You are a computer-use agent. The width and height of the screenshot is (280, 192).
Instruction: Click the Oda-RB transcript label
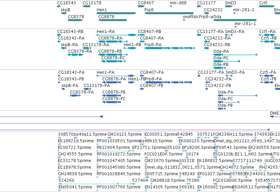(x=221, y=65)
